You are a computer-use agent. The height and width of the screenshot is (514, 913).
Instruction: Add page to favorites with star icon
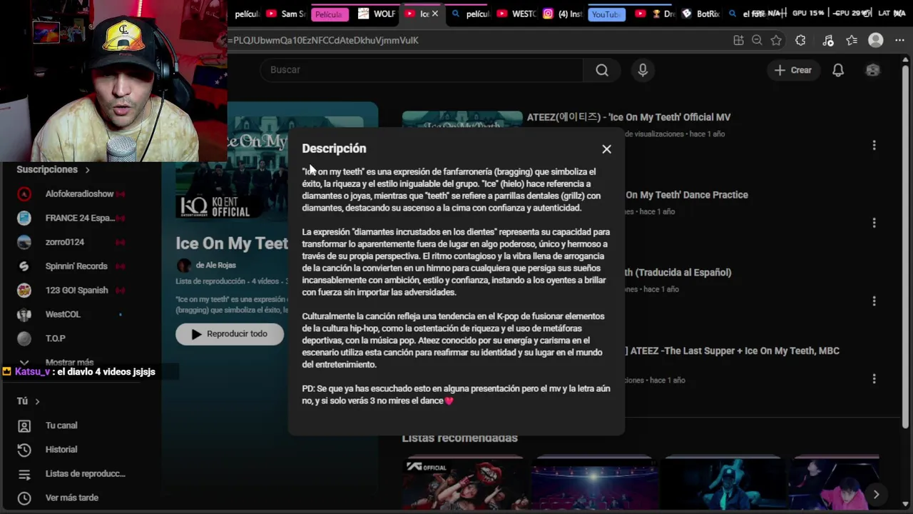coord(776,41)
